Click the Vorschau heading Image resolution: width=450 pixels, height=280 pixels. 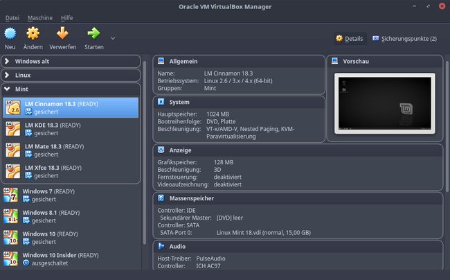[356, 62]
